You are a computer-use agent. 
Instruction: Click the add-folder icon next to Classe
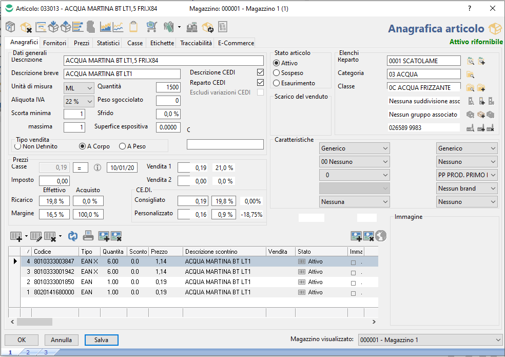481,87
